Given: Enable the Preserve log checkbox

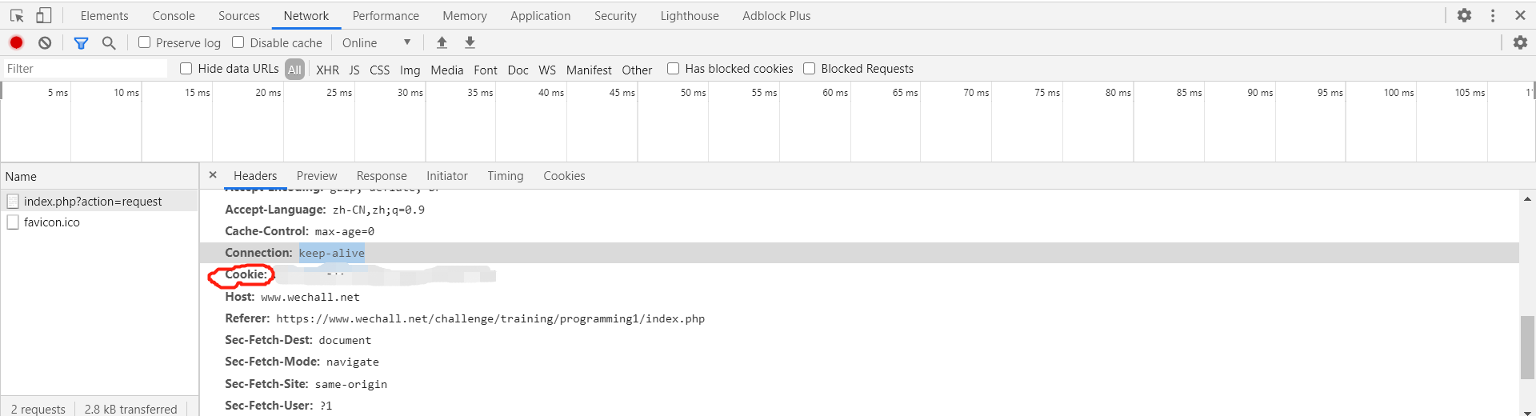Looking at the screenshot, I should pos(145,42).
